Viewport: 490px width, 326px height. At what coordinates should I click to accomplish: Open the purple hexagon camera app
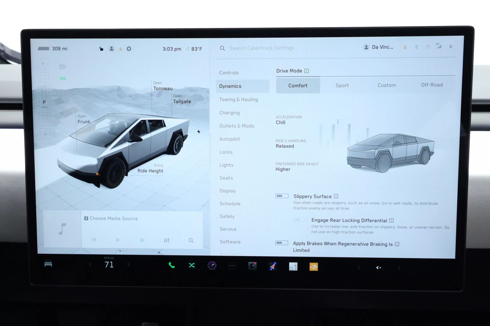(212, 266)
